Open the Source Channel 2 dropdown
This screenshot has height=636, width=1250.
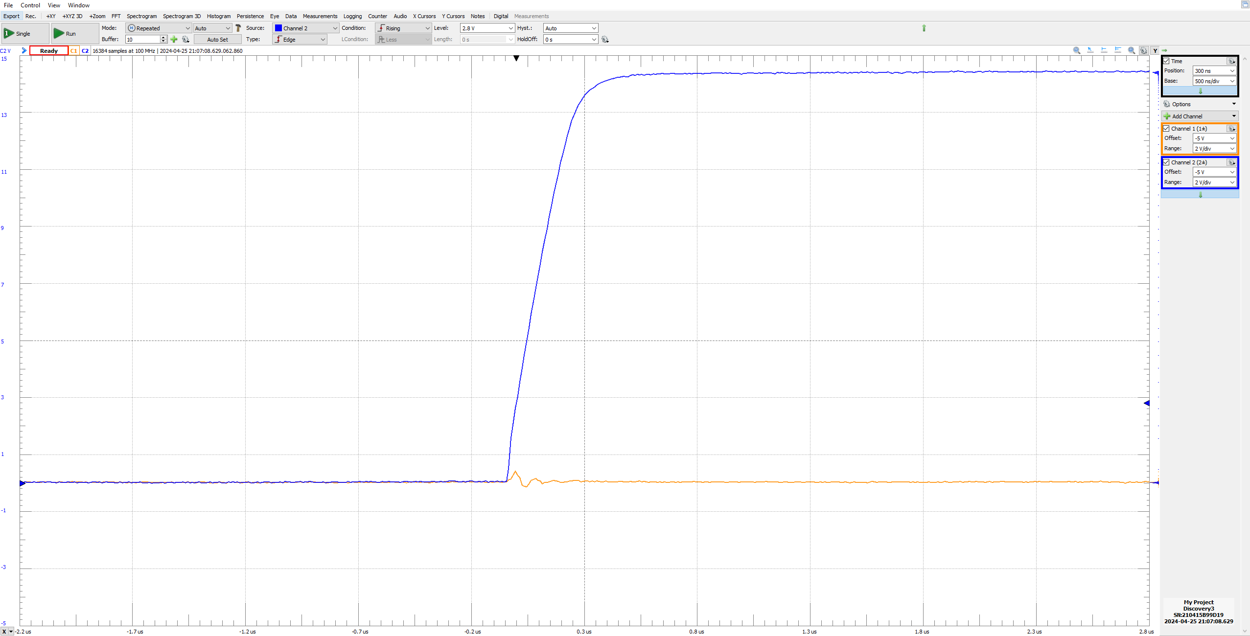pyautogui.click(x=305, y=28)
